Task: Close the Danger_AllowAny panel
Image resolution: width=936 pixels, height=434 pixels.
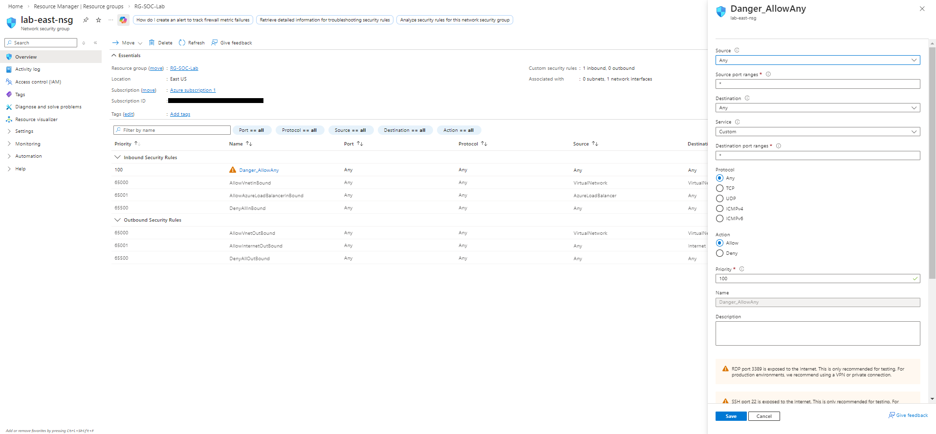Action: 922,9
